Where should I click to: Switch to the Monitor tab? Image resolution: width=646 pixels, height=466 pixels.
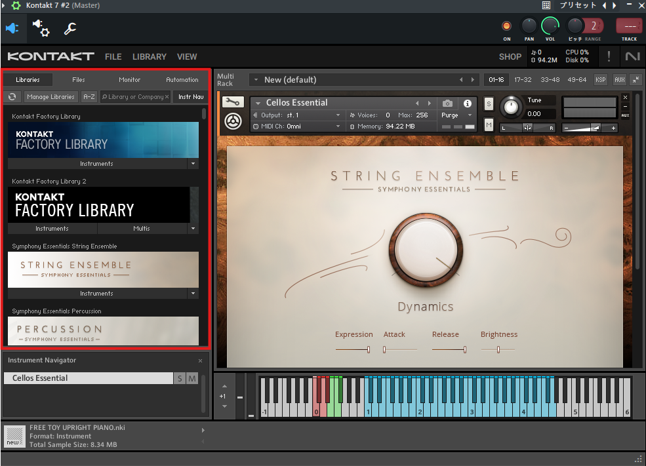pos(129,80)
